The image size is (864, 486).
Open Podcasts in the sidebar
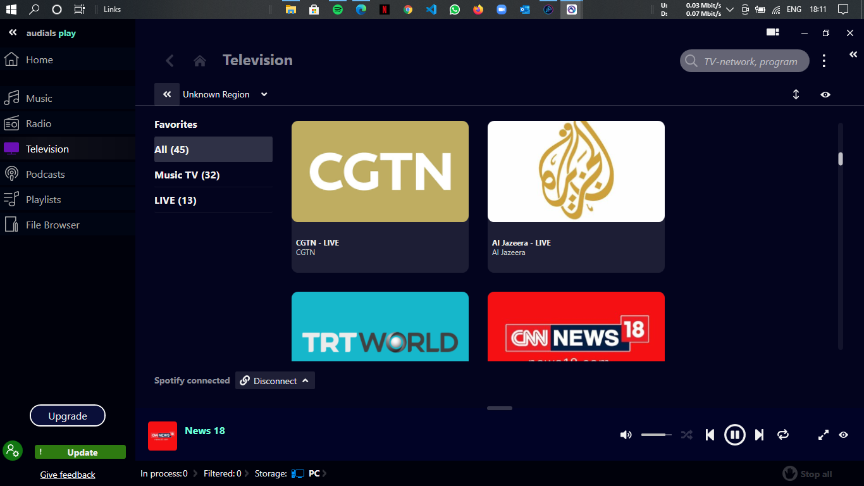point(45,174)
